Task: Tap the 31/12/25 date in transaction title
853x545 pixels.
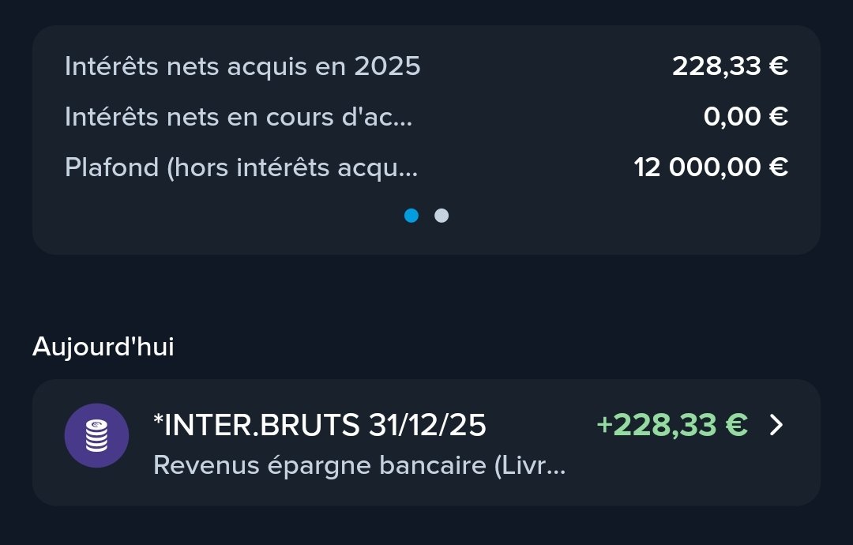Action: (427, 426)
